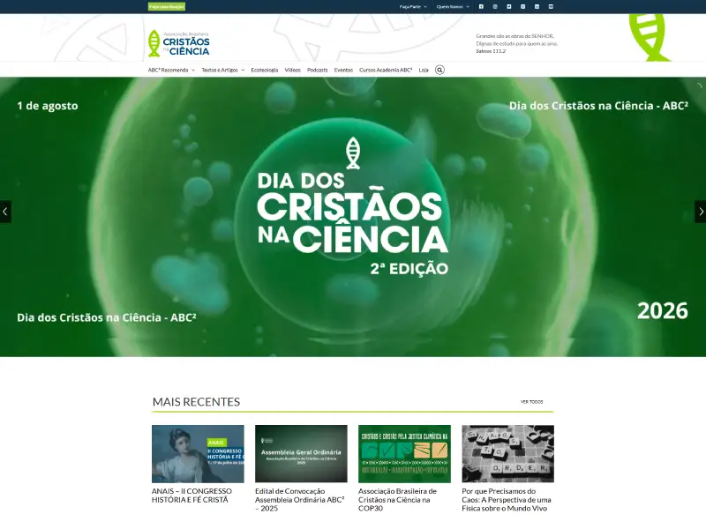
Task: Open Por que Precisamos do Caos title
Action: coord(507,500)
